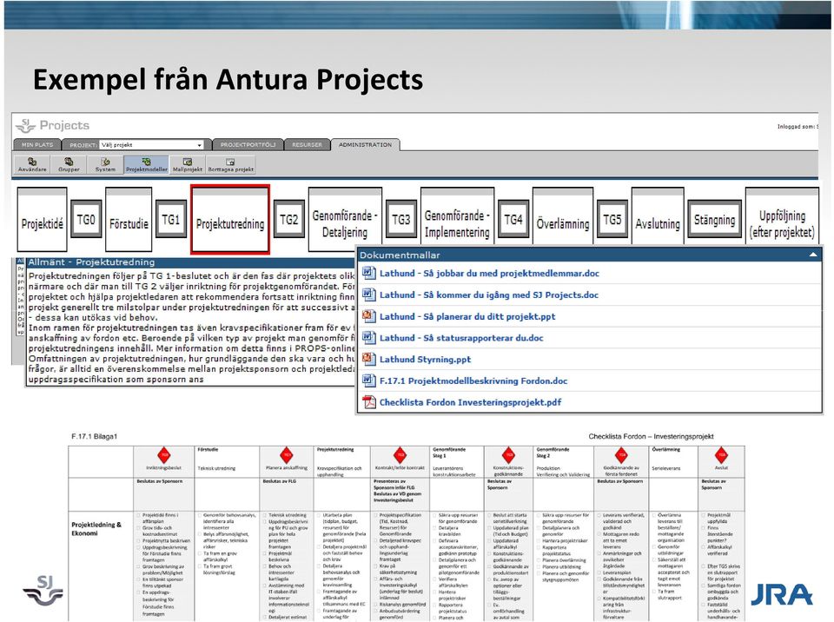Viewport: 834px width, 622px height.
Task: Open the Välj projekt dropdown
Action: coord(151,145)
